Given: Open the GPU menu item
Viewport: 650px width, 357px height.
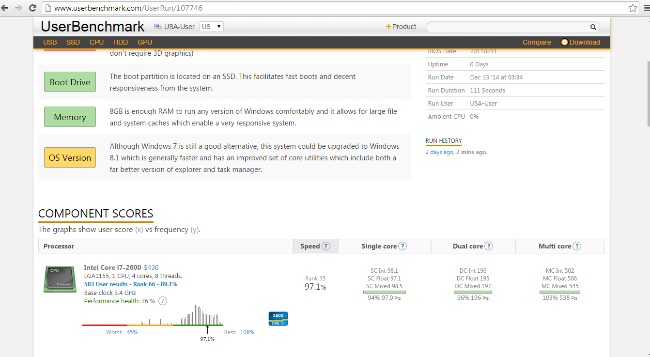Looking at the screenshot, I should pos(145,42).
